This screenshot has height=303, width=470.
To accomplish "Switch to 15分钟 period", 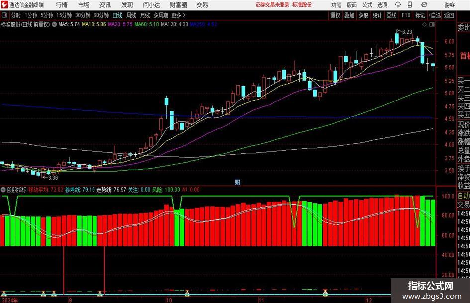I will click(64, 15).
